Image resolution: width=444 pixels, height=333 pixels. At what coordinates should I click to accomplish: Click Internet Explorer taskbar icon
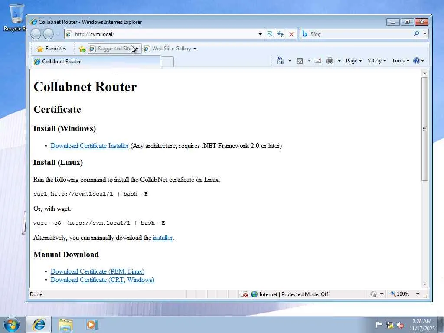point(39,324)
